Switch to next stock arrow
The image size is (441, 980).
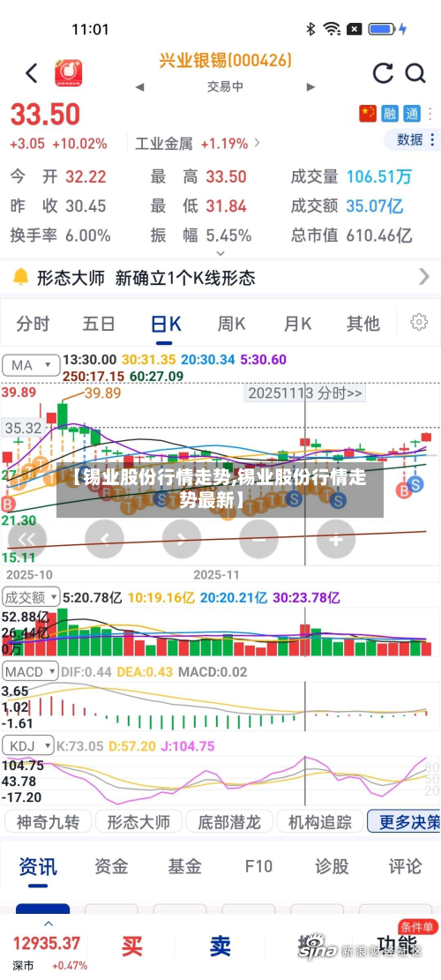pyautogui.click(x=310, y=86)
